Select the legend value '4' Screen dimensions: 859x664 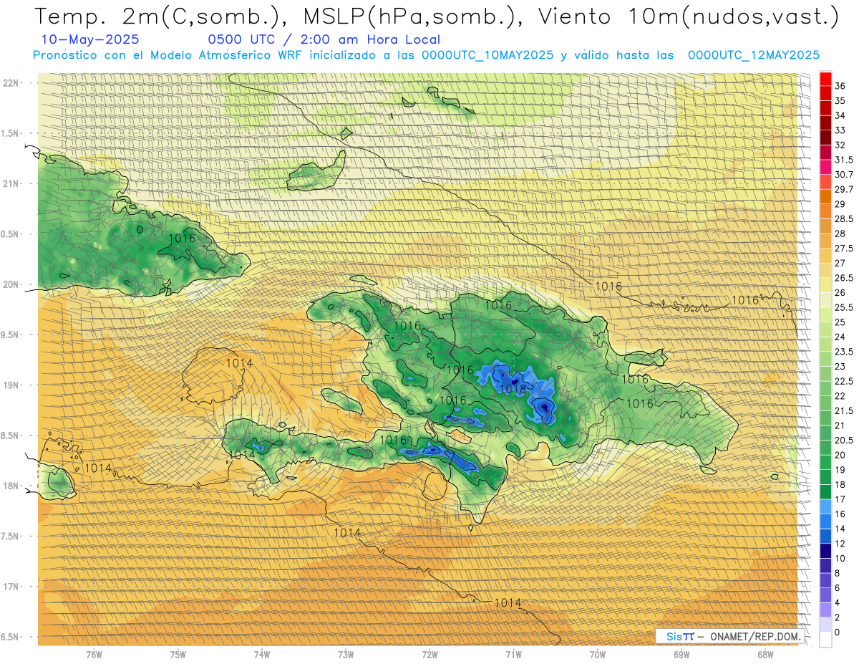[x=838, y=602]
